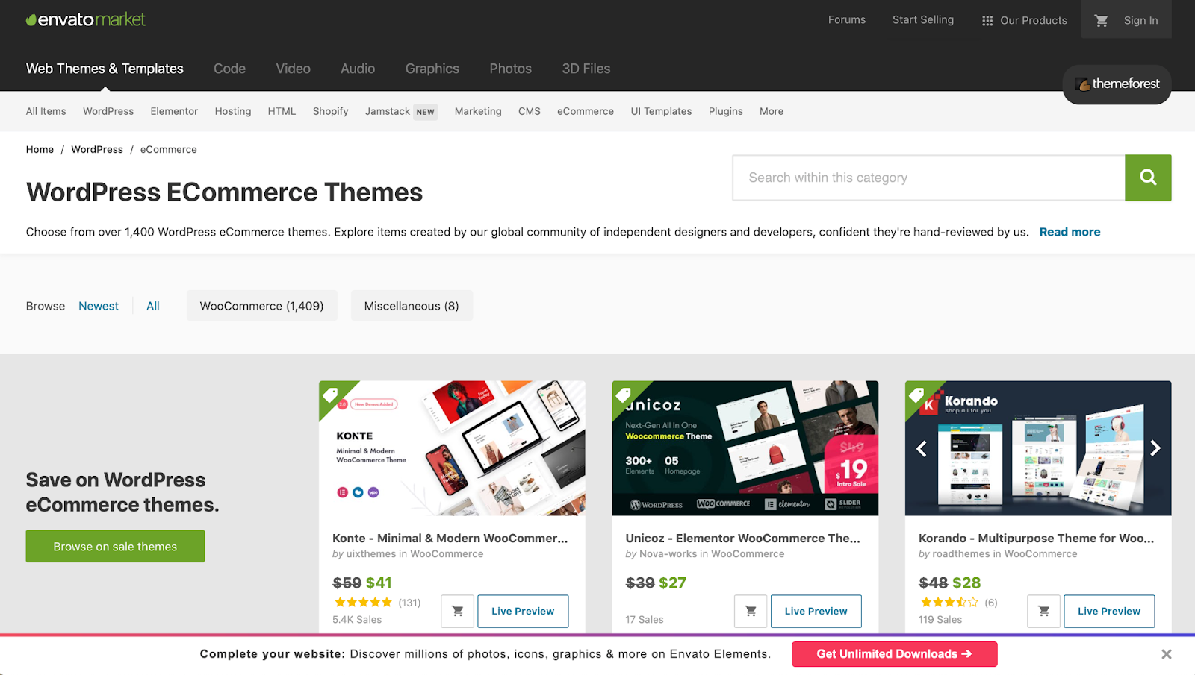Browse Newest themes link
The height and width of the screenshot is (675, 1195).
99,306
